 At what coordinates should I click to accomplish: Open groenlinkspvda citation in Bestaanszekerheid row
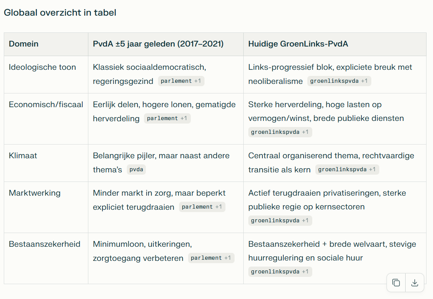(x=280, y=272)
